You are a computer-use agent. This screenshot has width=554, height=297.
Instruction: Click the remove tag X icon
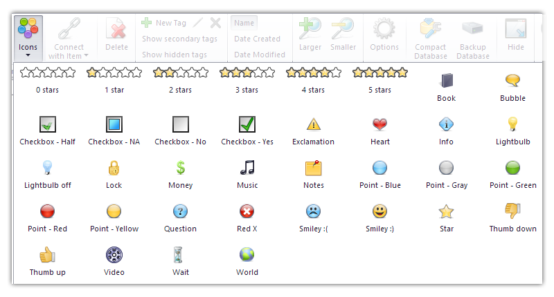click(x=215, y=23)
